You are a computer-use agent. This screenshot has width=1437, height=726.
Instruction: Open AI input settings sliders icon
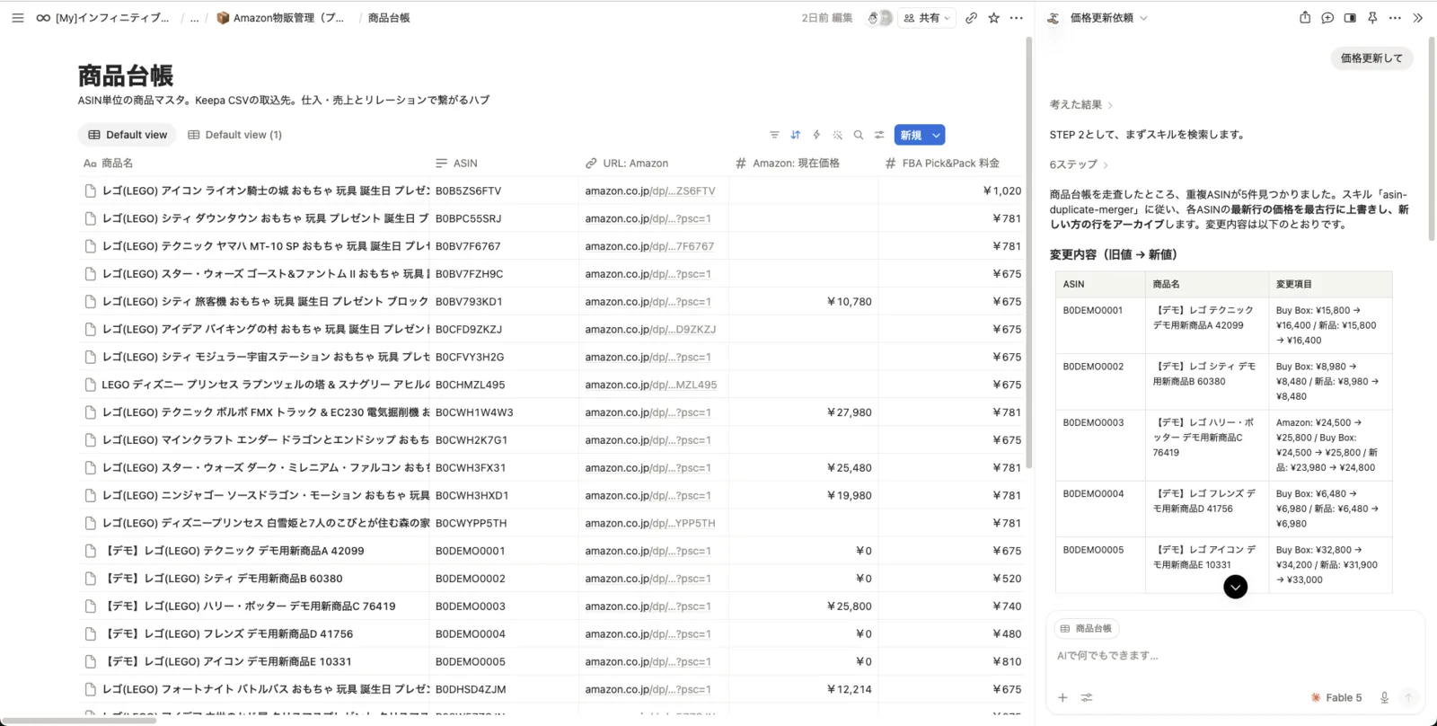[x=1087, y=697]
